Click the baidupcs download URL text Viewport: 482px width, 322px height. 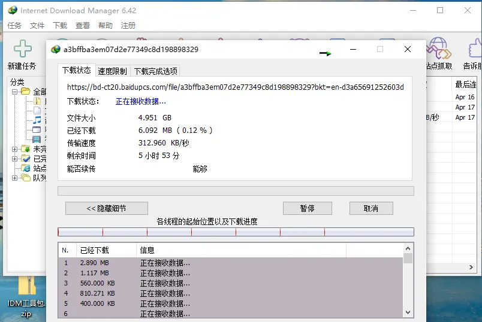click(236, 87)
